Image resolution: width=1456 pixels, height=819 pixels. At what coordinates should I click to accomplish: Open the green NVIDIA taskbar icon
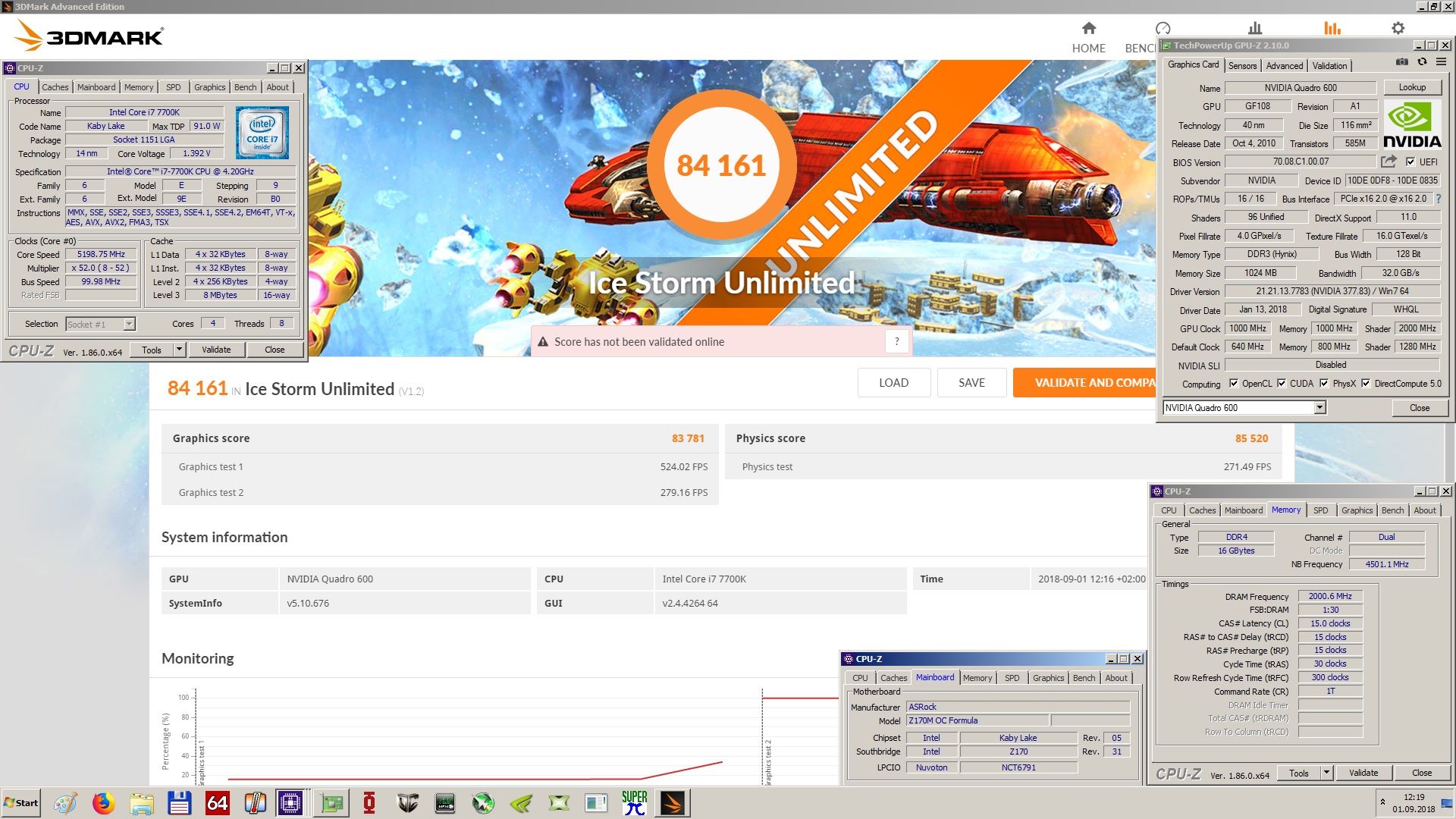[521, 803]
